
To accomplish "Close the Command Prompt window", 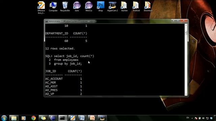I will coord(184,21).
